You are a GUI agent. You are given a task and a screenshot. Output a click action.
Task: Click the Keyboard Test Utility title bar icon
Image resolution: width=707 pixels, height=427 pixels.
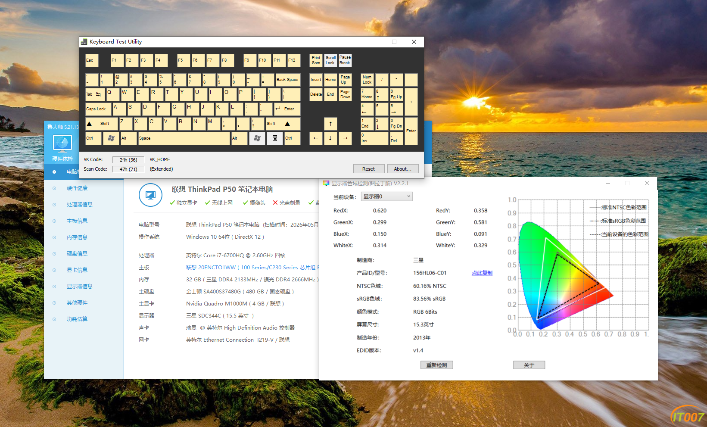click(x=84, y=42)
